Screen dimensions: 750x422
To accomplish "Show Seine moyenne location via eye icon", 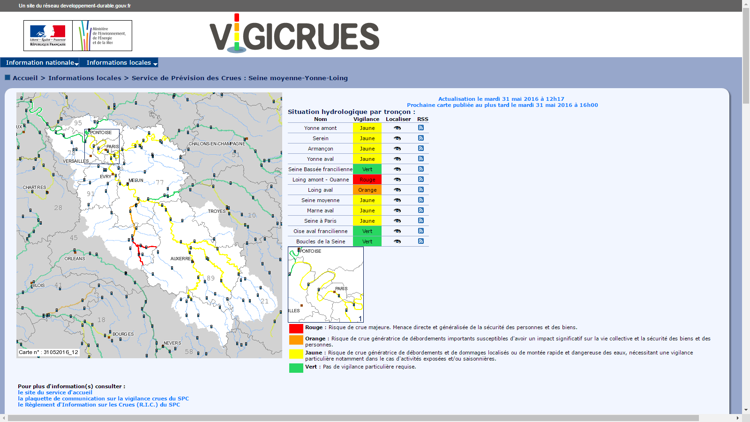I will click(x=397, y=200).
